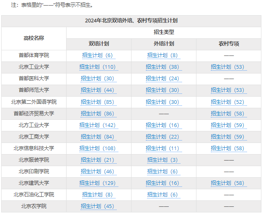Click the table title 2024年北京双培外培、农村专项招生计划
The height and width of the screenshot is (214, 265).
(x=131, y=21)
